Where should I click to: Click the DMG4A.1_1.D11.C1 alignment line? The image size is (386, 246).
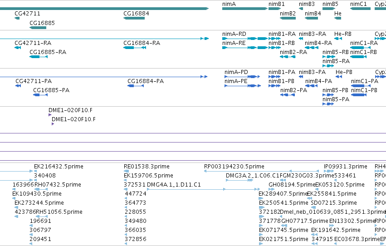pos(203,189)
